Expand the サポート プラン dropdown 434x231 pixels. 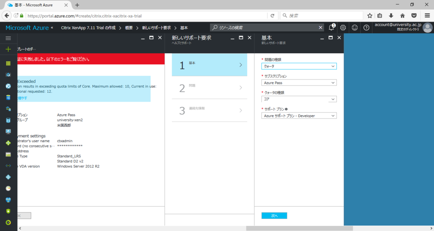tap(299, 116)
